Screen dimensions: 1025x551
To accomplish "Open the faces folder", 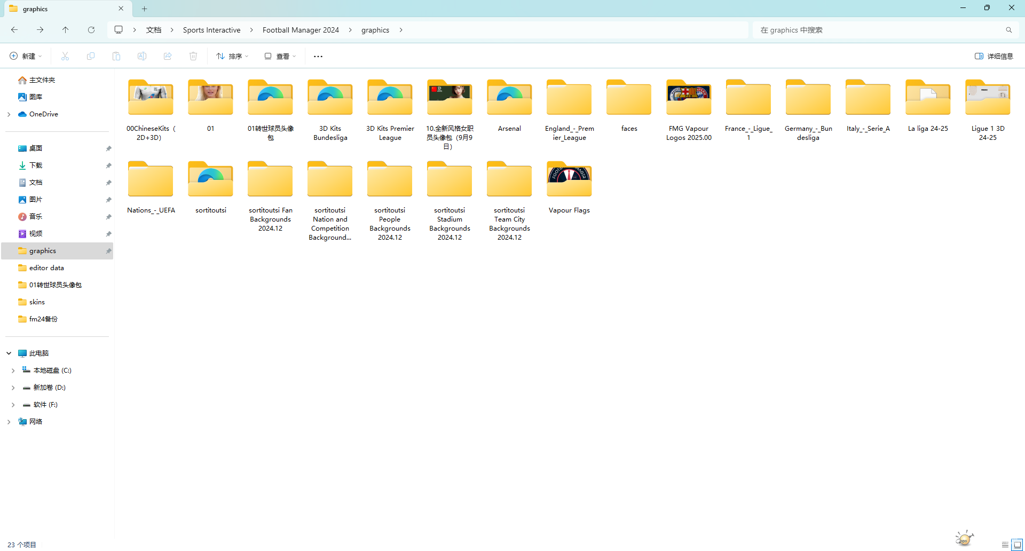I will click(629, 106).
